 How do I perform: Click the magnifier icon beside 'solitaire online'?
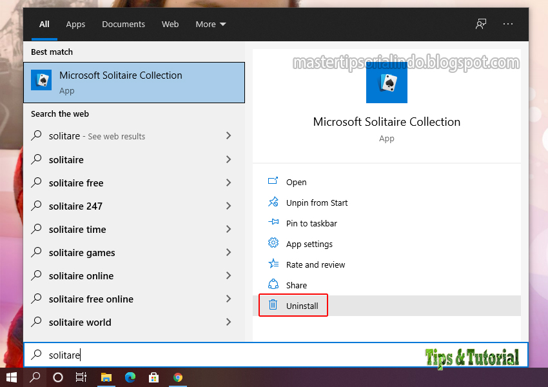[x=36, y=275]
